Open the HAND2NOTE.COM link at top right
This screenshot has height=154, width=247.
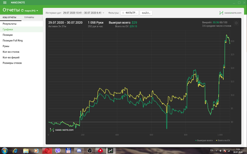click(x=230, y=13)
